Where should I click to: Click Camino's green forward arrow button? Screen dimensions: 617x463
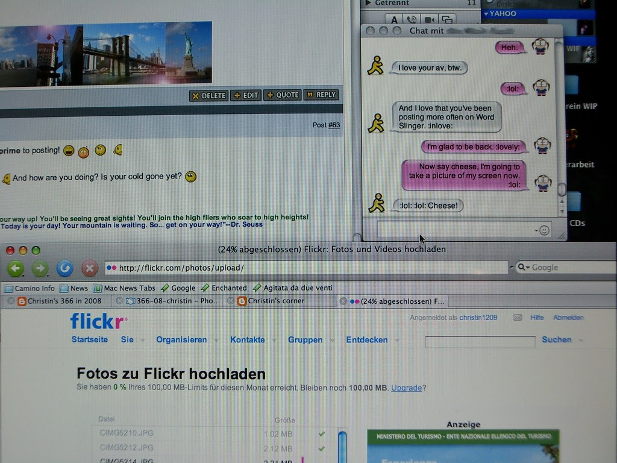pos(40,268)
